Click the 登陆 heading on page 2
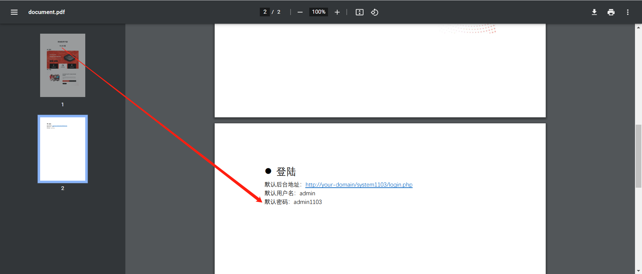The image size is (642, 274). [x=286, y=172]
